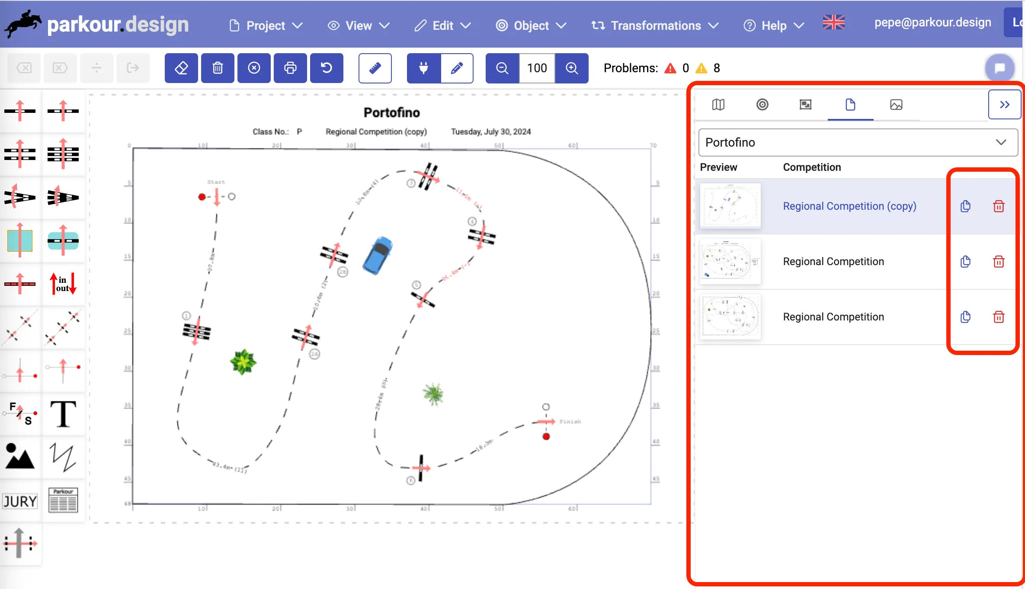Click the zoom percentage field
This screenshot has width=1025, height=589.
pos(537,68)
